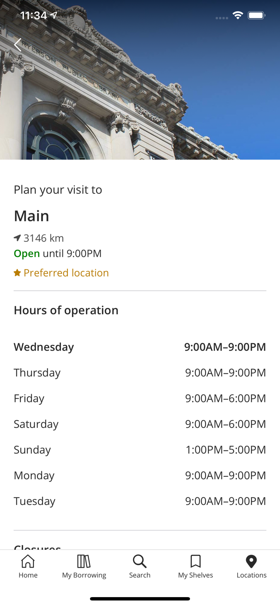Screen dimensions: 280x606
Task: Tap the partially visible Closures heading
Action: pyautogui.click(x=38, y=547)
